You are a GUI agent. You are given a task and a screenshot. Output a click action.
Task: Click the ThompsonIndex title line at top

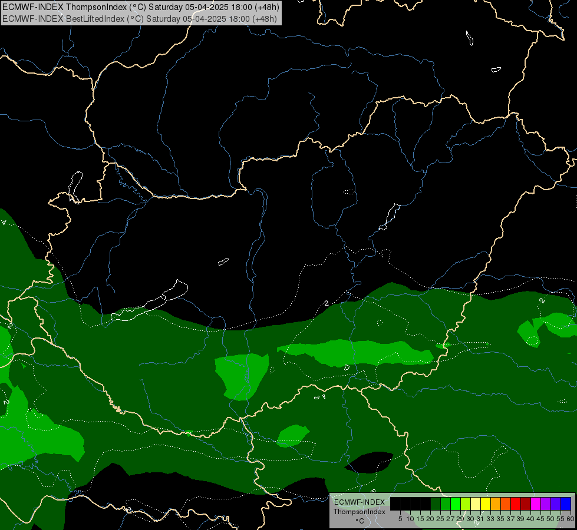tap(141, 7)
